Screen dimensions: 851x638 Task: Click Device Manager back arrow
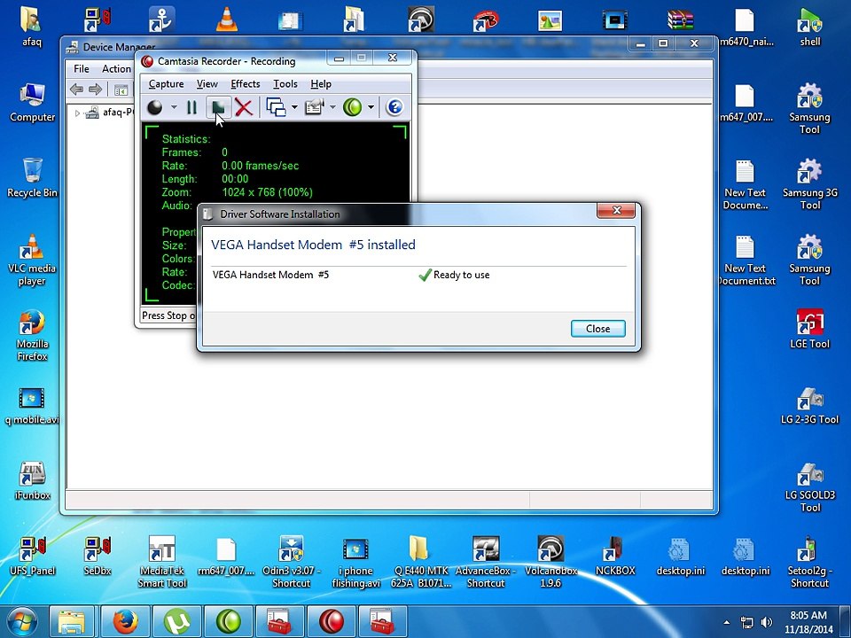click(x=77, y=89)
